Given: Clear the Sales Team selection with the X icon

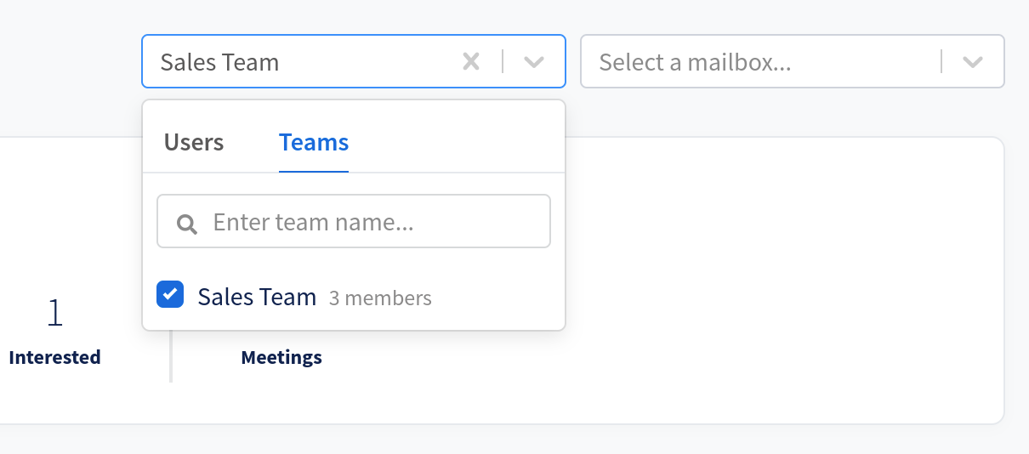Looking at the screenshot, I should [x=471, y=61].
